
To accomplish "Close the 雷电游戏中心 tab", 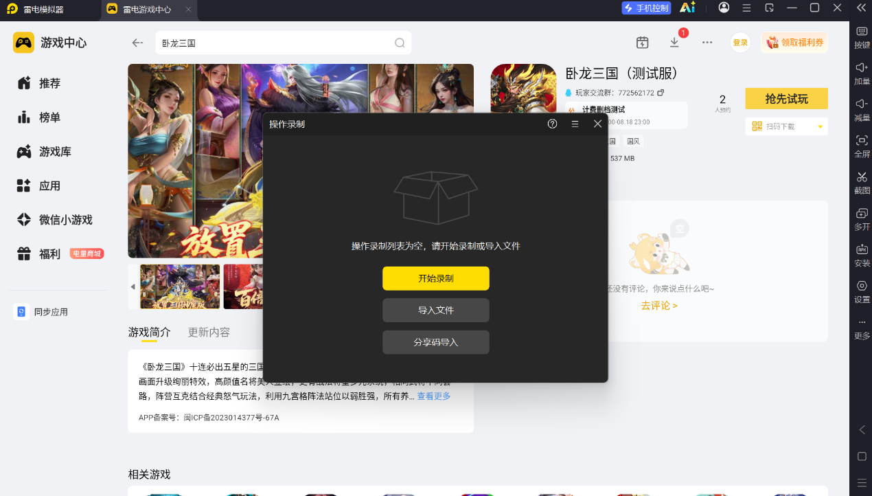I will [189, 9].
